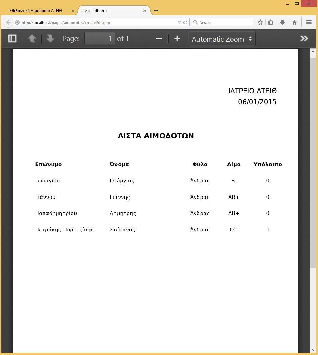The width and height of the screenshot is (318, 355).
Task: Close the Εθελοντική Αιμοδοσία ΑΤΕΙΘ tab
Action: 73,11
